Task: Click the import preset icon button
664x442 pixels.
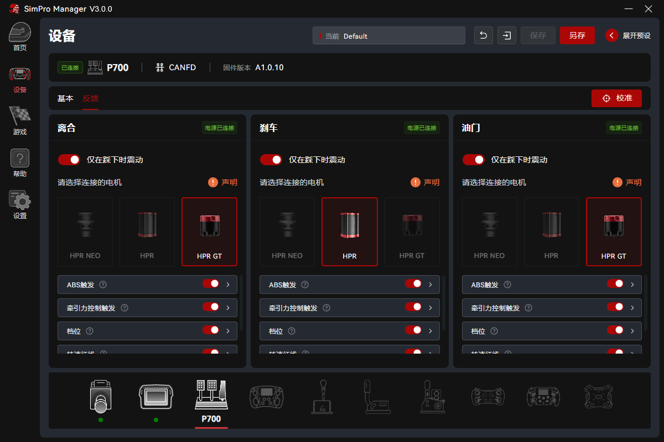Action: point(506,35)
